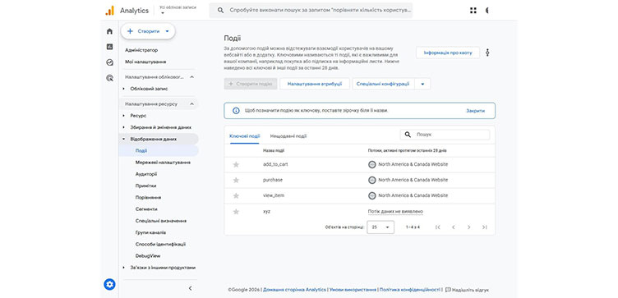
Task: Collapse the admin sidebar with the chevron
Action: click(191, 288)
